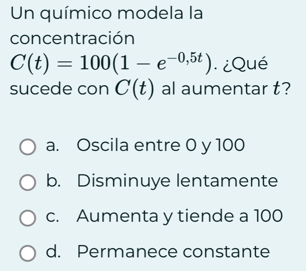Viewport: 306px width, 271px height.
Task: Click the letter "d." option marker
Action: point(53,252)
